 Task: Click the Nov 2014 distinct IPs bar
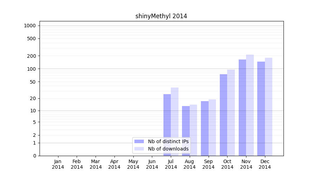coord(242,107)
